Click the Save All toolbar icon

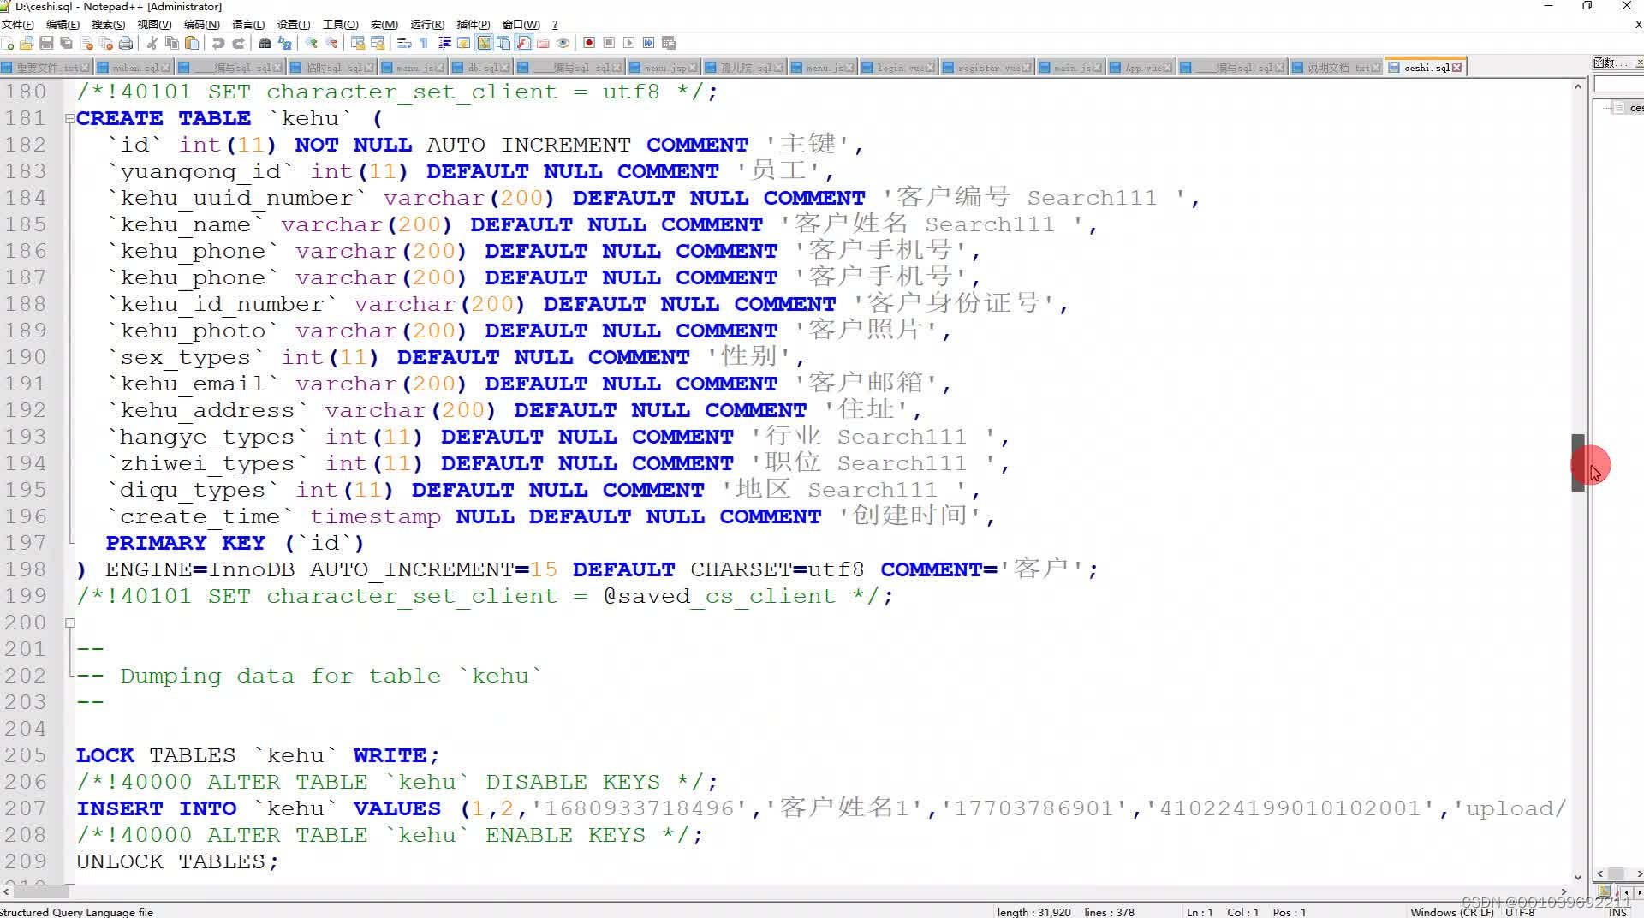tap(66, 43)
